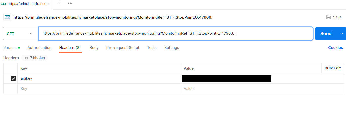Open the request Settings tab
Viewport: 346px width, 128px height.
(x=172, y=48)
